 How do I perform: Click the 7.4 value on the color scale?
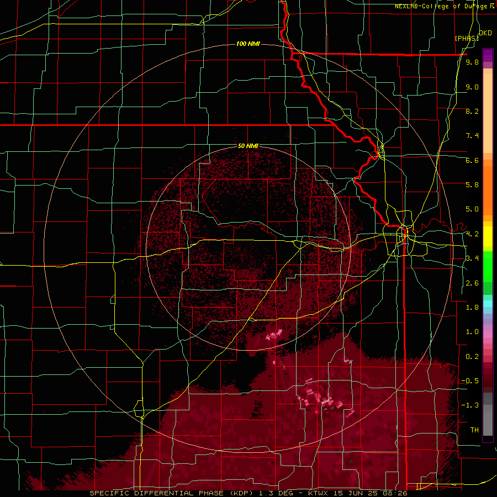[472, 136]
